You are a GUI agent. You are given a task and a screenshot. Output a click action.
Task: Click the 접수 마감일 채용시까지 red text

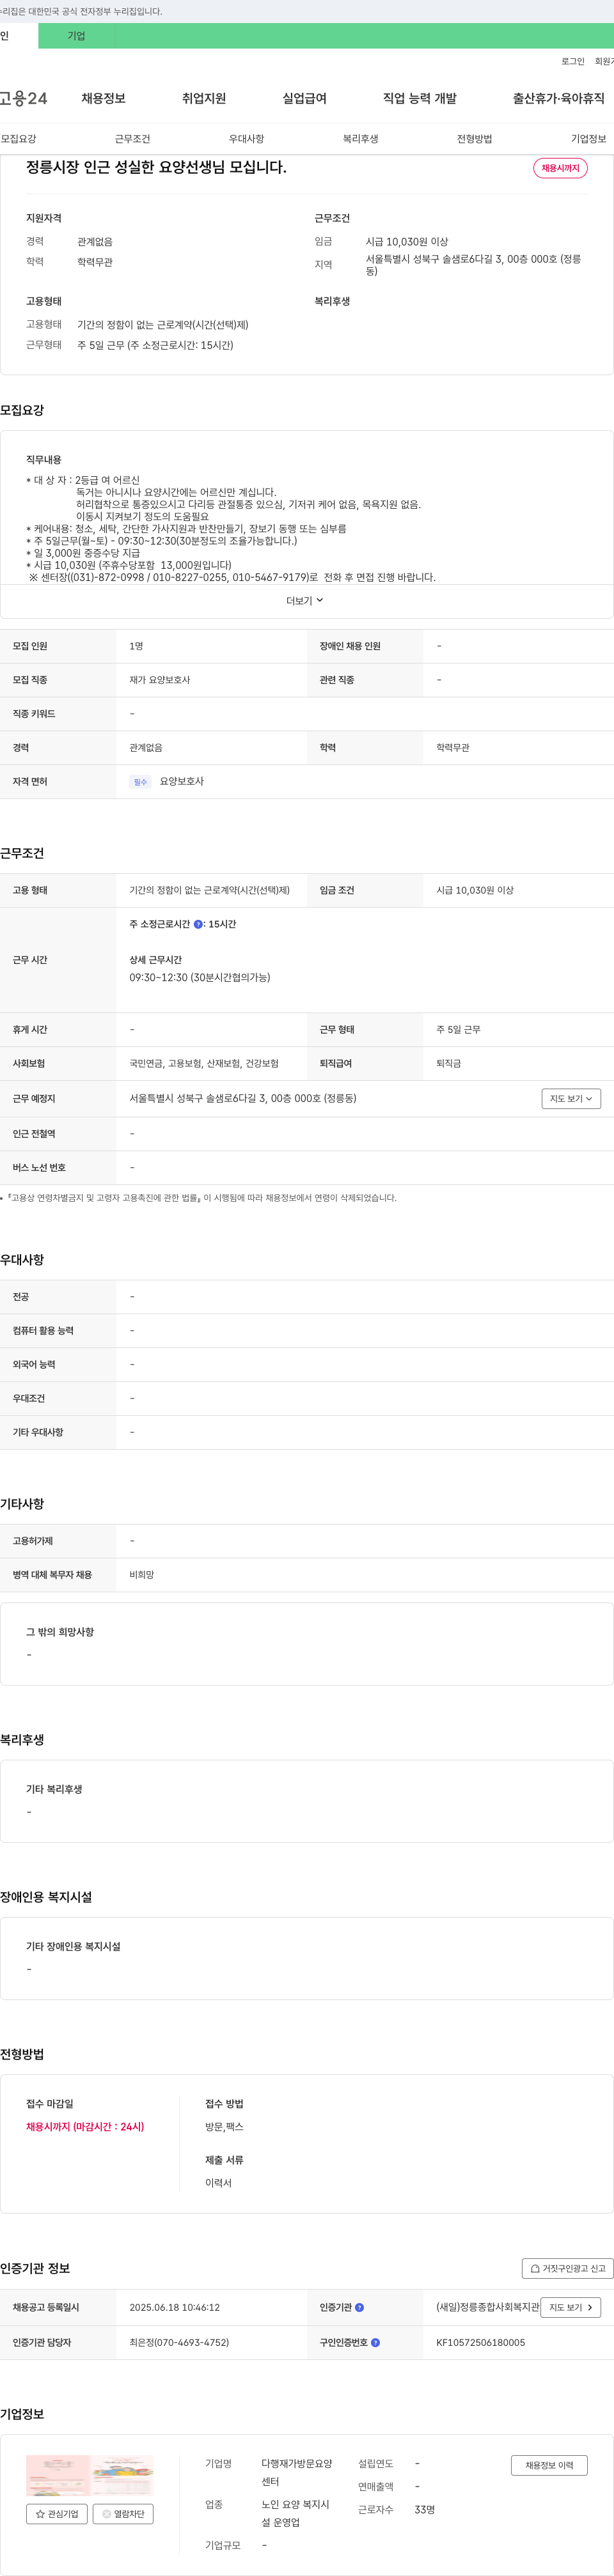pos(85,2127)
